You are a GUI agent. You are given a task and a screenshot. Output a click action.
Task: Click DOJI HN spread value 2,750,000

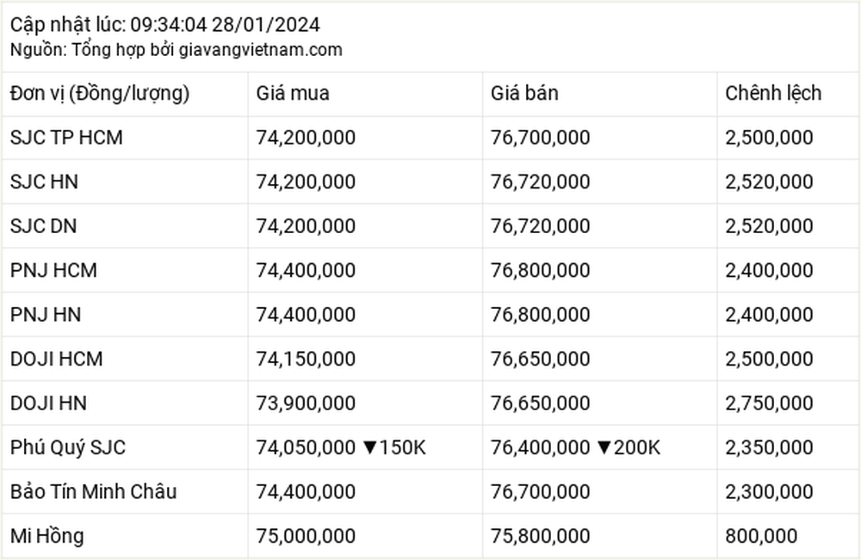coord(769,403)
